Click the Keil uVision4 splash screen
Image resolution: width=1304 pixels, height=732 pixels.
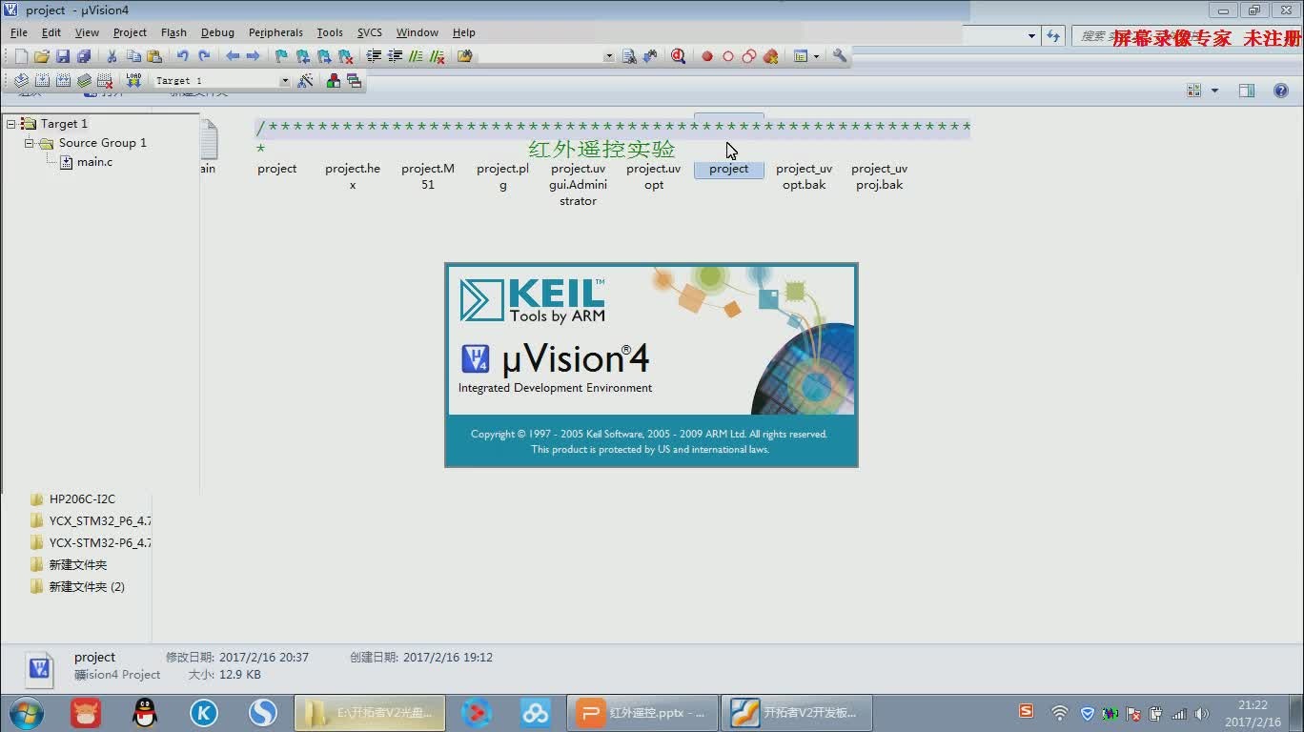coord(651,365)
